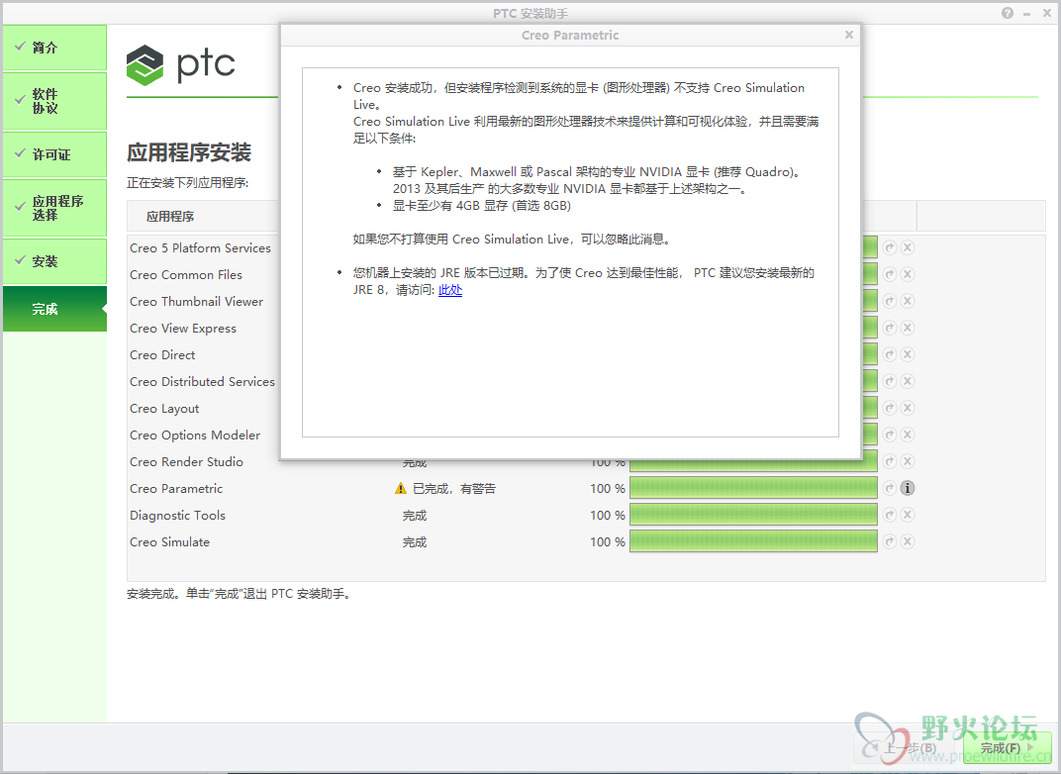Click the cancel X for Creo Thumbnail Viewer

pyautogui.click(x=908, y=301)
